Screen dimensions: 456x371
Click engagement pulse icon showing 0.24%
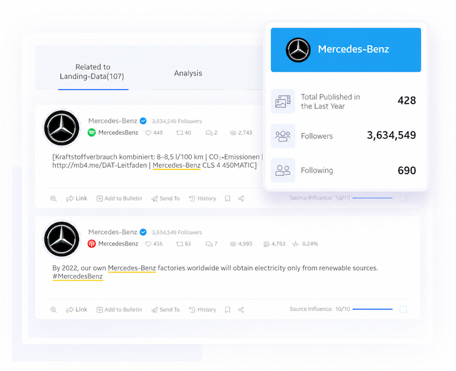coord(295,244)
